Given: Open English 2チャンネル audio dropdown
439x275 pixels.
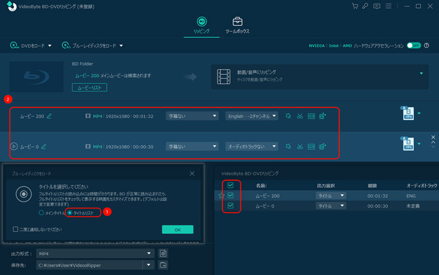Looking at the screenshot, I should (252, 116).
